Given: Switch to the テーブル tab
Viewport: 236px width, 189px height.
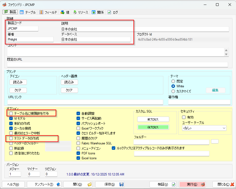Looking at the screenshot, I should (28, 12).
